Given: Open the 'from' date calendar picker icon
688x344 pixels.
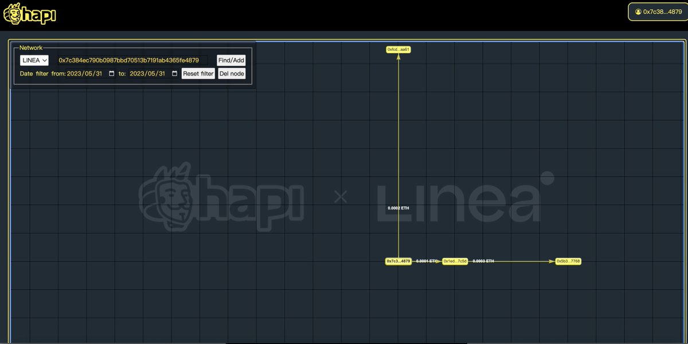Looking at the screenshot, I should click(x=112, y=74).
